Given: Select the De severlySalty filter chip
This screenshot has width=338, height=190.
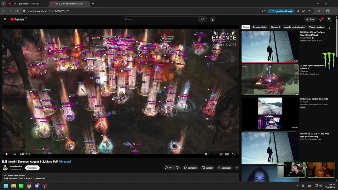Looking at the screenshot, I should (x=260, y=27).
